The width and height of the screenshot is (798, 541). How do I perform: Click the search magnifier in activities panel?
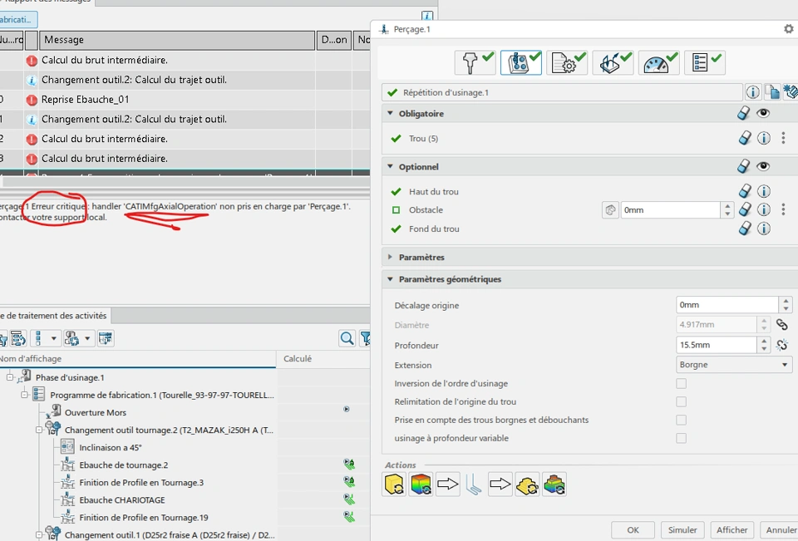point(347,338)
